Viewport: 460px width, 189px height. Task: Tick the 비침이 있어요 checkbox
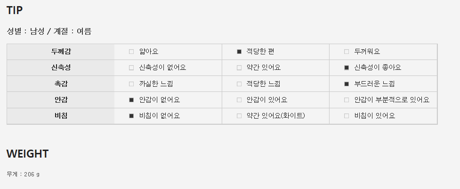click(347, 116)
